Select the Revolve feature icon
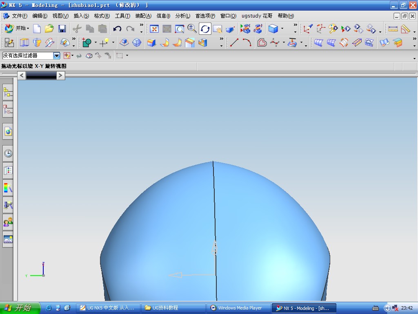Viewport: 418px width, 314px height. click(37, 43)
